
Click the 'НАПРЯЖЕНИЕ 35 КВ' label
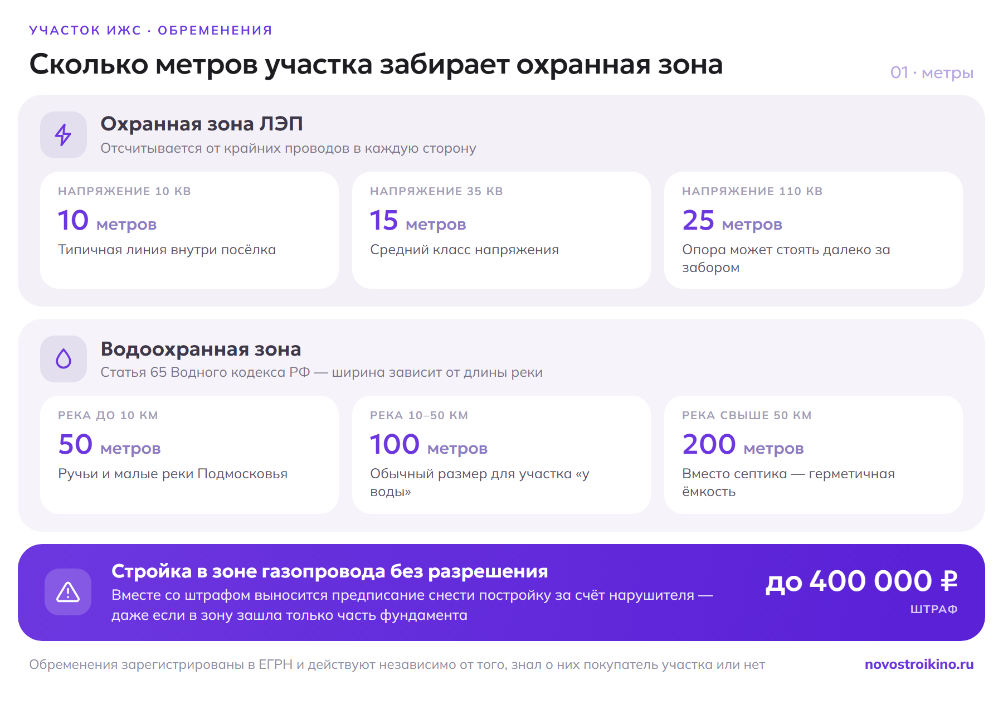pos(436,191)
